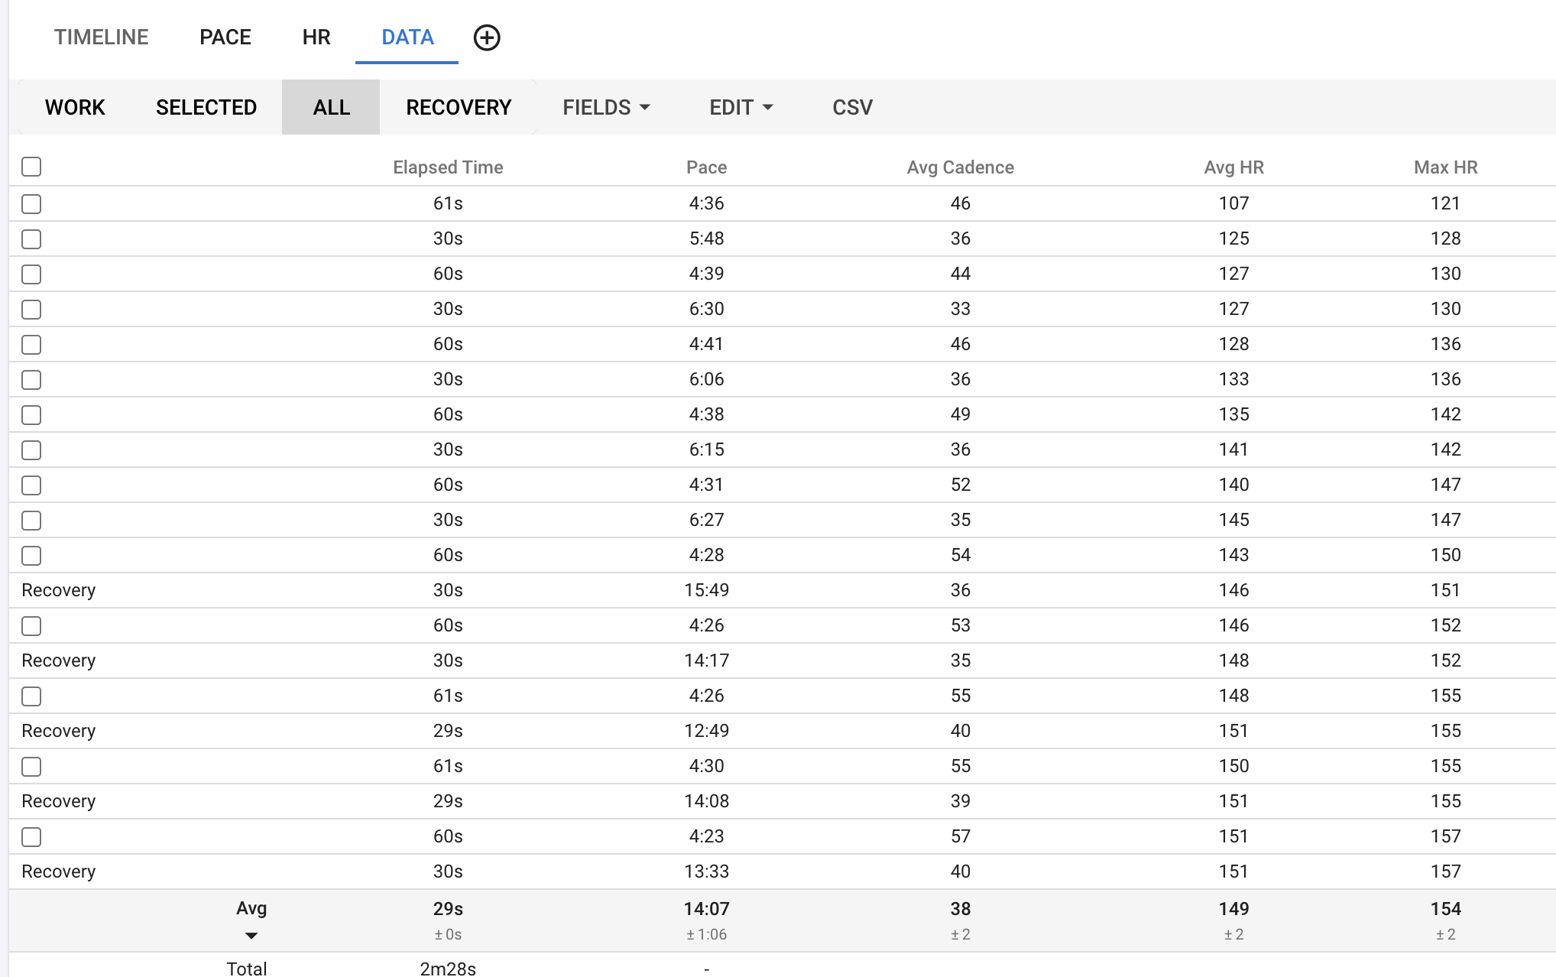Check the lap with 4:23 pace
Image resolution: width=1556 pixels, height=977 pixels.
31,837
